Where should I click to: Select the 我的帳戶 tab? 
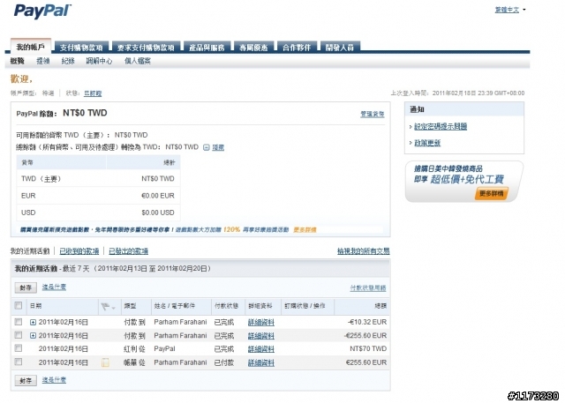(31, 47)
